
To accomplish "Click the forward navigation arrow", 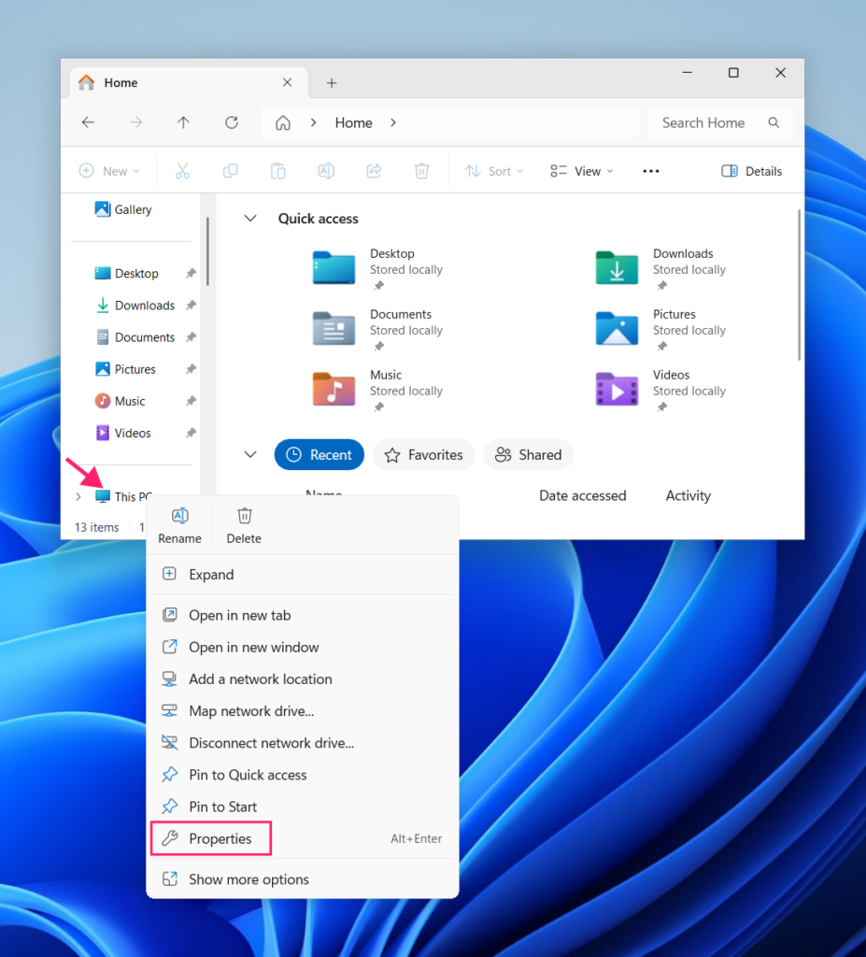I will 136,122.
